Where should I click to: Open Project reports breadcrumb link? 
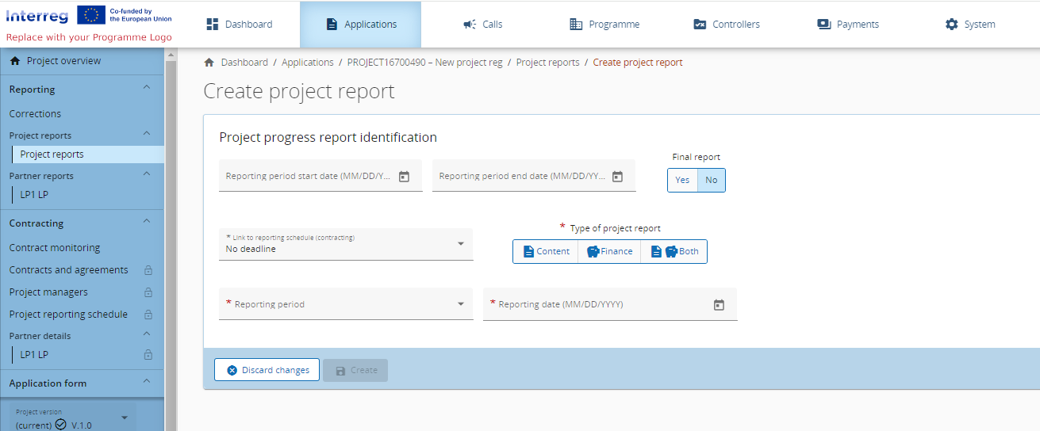click(547, 63)
